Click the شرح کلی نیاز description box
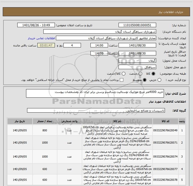The height and width of the screenshot is (186, 193). coord(95,93)
